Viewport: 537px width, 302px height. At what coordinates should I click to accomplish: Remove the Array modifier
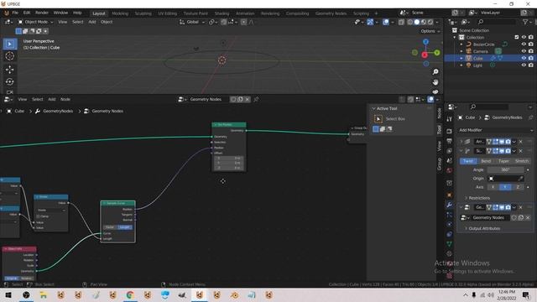[521, 142]
